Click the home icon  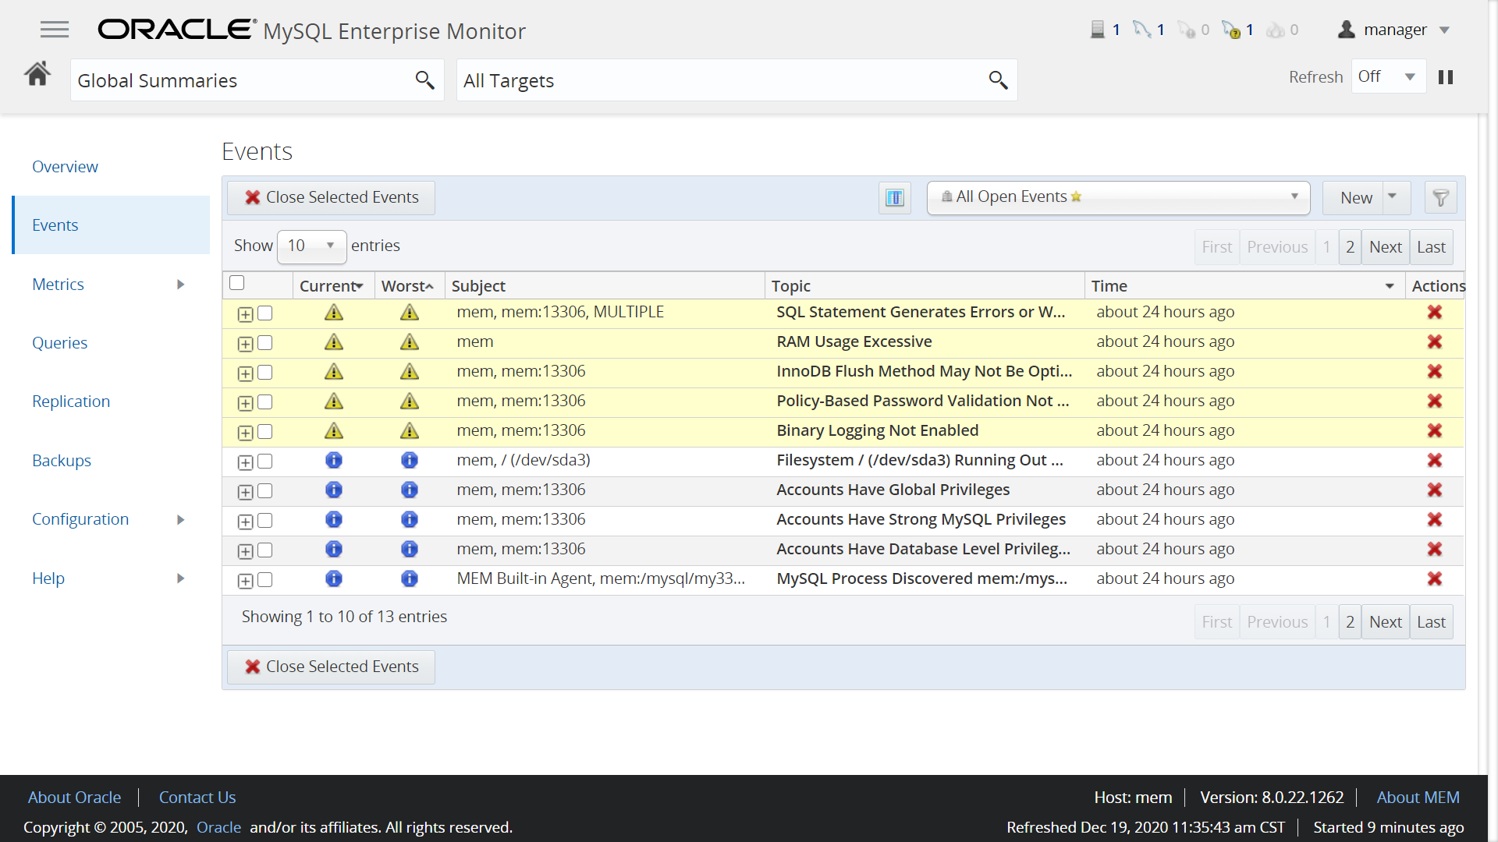point(37,75)
